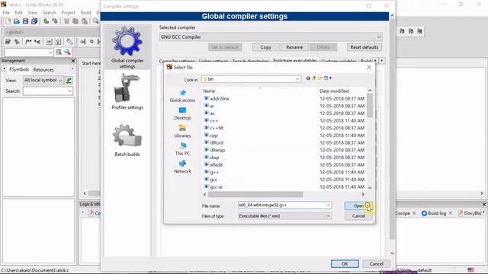Click the Redo arrow toolbar icon
Viewport: 488px width, 274px height.
pyautogui.click(x=55, y=21)
